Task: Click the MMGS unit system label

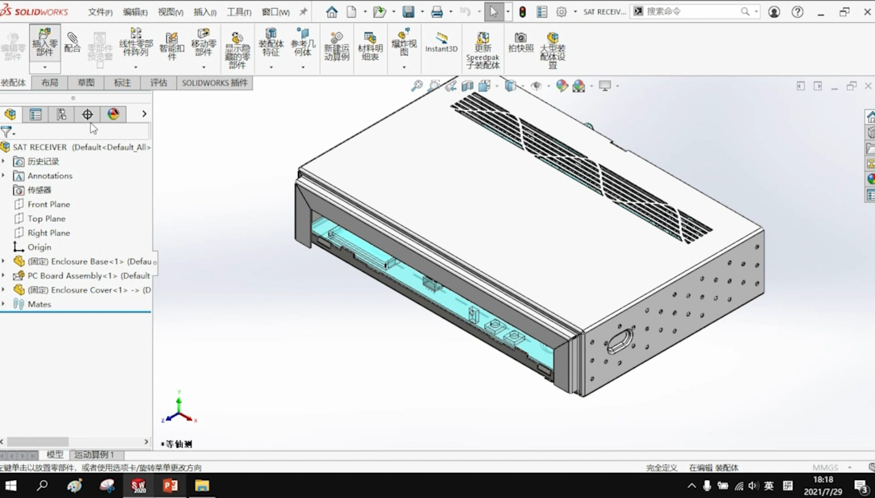Action: pyautogui.click(x=825, y=468)
